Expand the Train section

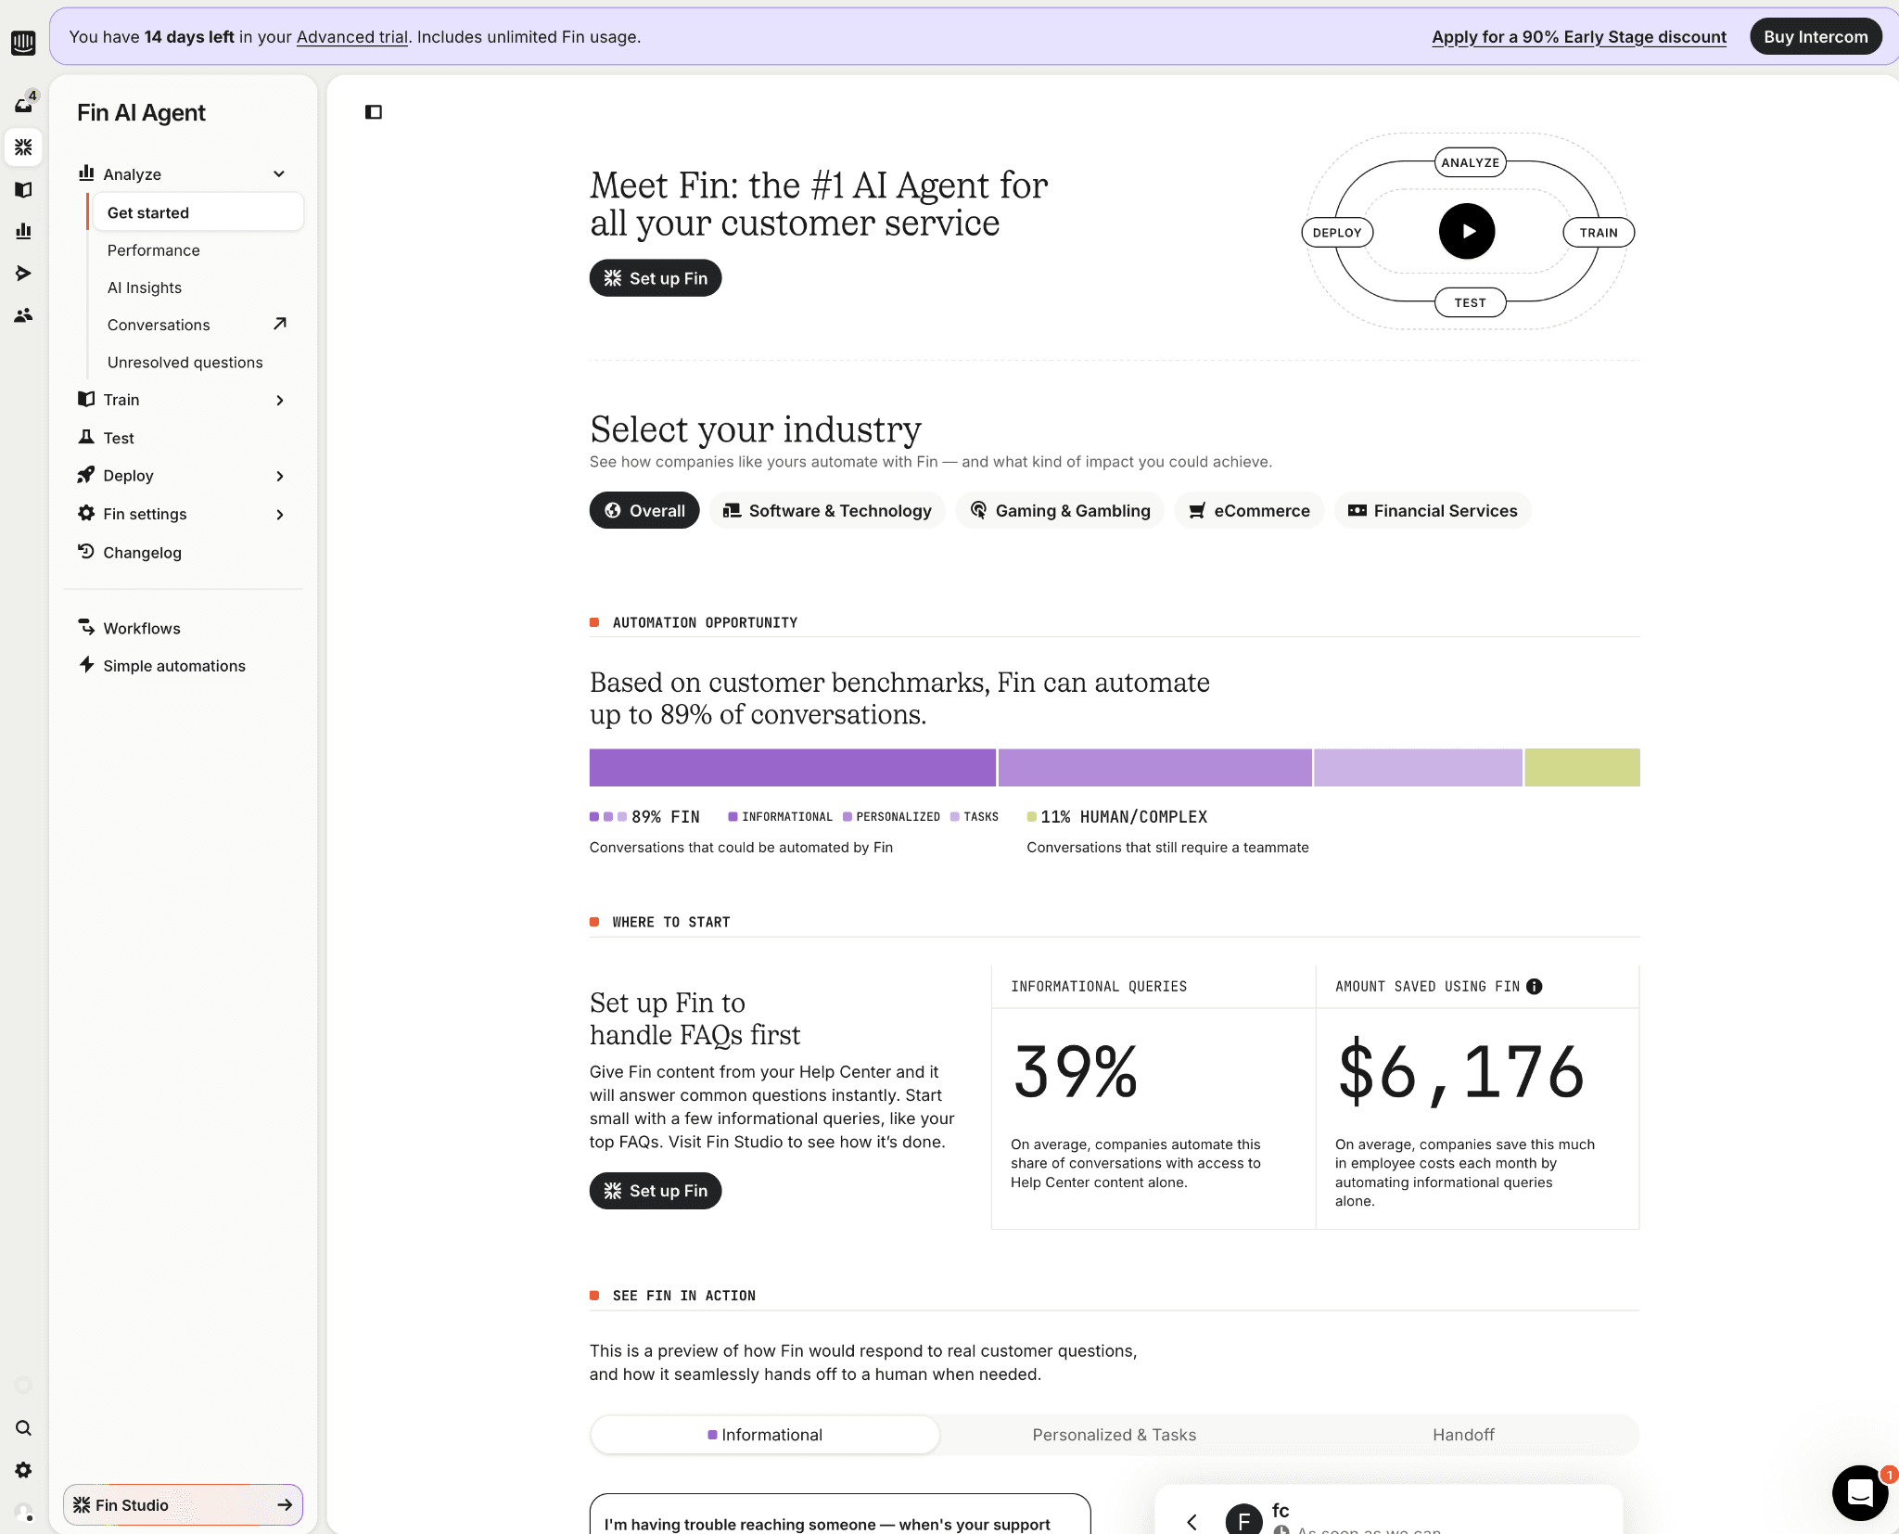click(279, 400)
